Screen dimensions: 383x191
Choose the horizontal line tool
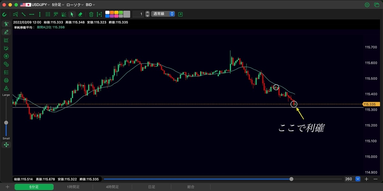point(32,14)
